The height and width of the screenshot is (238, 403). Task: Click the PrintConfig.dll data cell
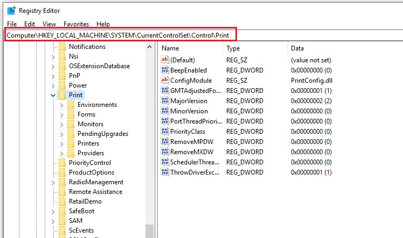pyautogui.click(x=311, y=81)
